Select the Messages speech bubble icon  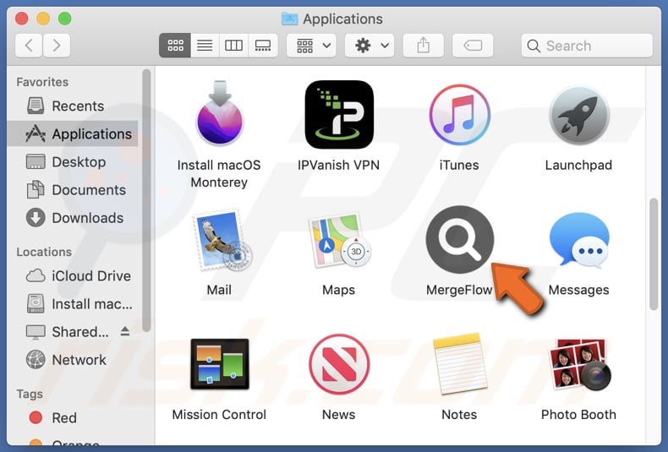[579, 240]
